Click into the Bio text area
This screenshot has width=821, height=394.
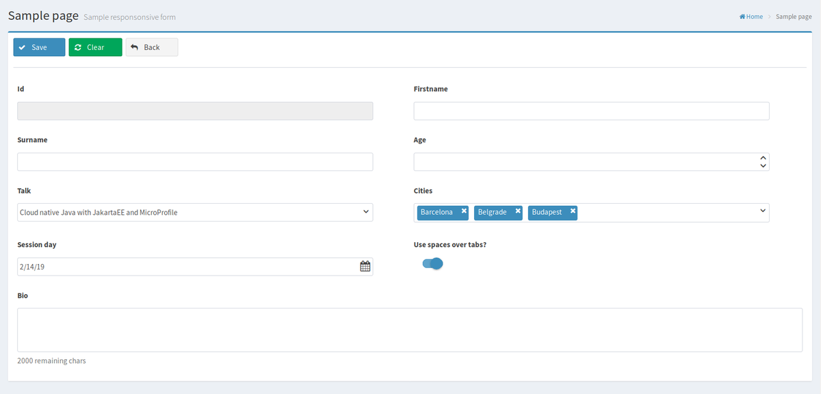[x=410, y=330]
